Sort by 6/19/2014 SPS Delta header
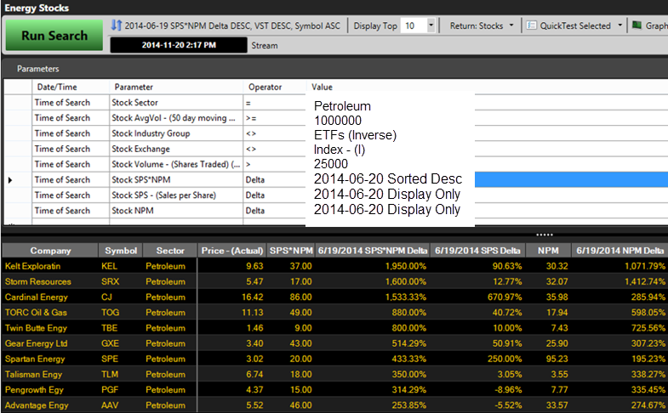The image size is (668, 413). [x=477, y=251]
